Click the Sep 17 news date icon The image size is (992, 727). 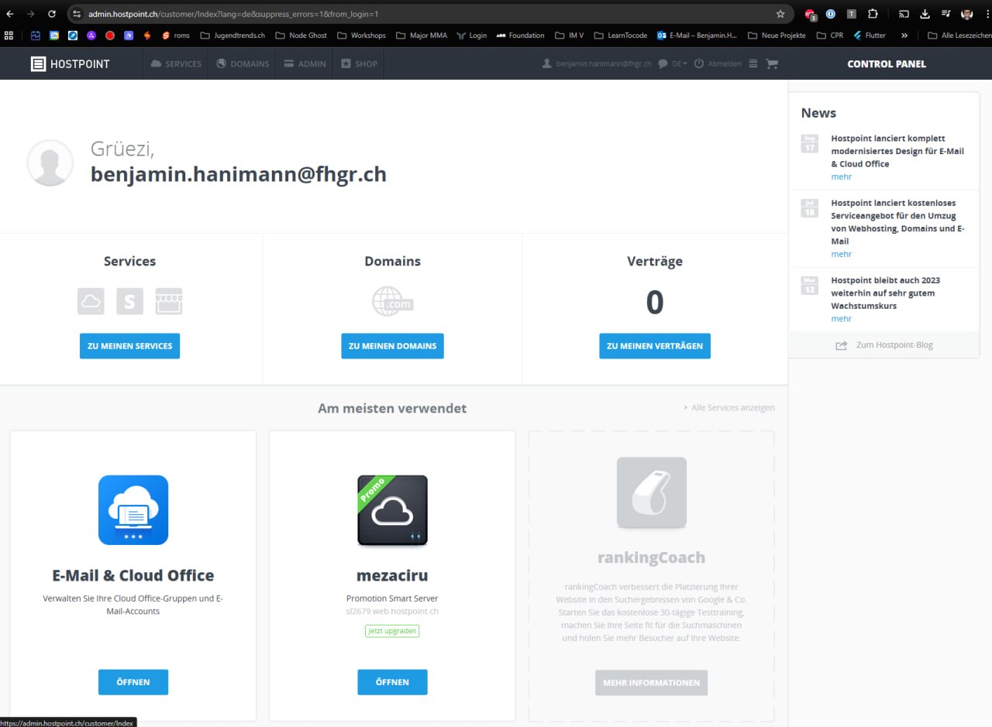click(810, 143)
